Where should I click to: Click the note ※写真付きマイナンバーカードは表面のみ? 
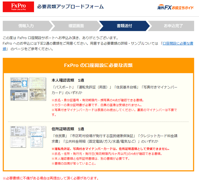(x=114, y=112)
